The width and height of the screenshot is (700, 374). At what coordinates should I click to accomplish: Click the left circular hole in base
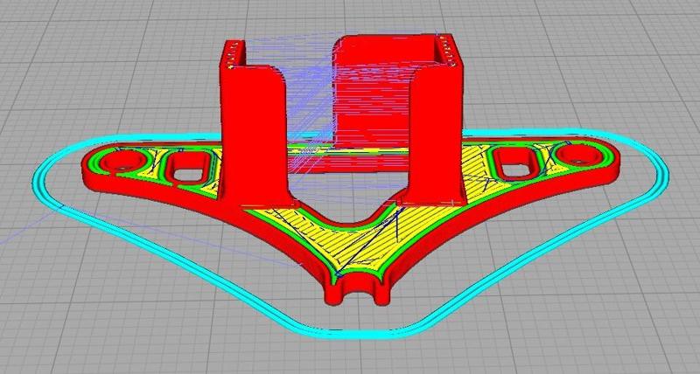(x=125, y=161)
